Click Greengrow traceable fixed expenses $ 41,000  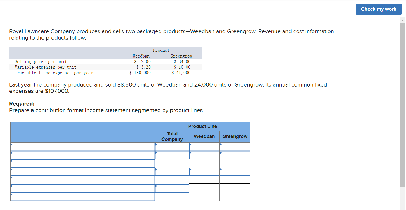(x=181, y=73)
